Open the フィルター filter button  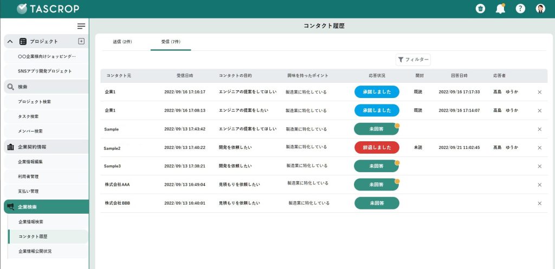(413, 60)
